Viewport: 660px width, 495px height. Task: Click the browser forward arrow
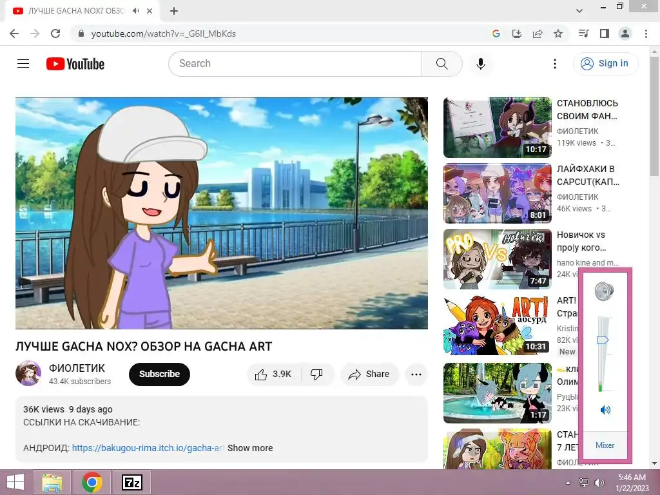[x=35, y=34]
